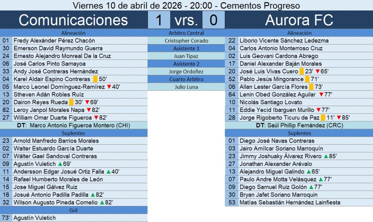Click the red arrow beside Eddie Yecid Ibarguen Murillo
The image size is (373, 222).
pos(318,110)
